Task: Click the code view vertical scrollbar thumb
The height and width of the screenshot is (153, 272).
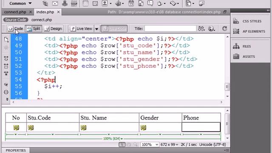Action: point(227,87)
